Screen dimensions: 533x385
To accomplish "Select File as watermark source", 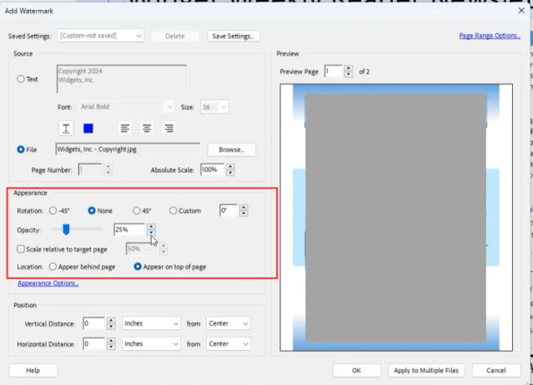I will [x=21, y=149].
